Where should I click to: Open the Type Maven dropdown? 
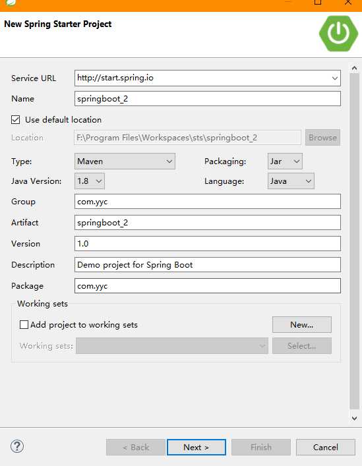click(x=125, y=161)
